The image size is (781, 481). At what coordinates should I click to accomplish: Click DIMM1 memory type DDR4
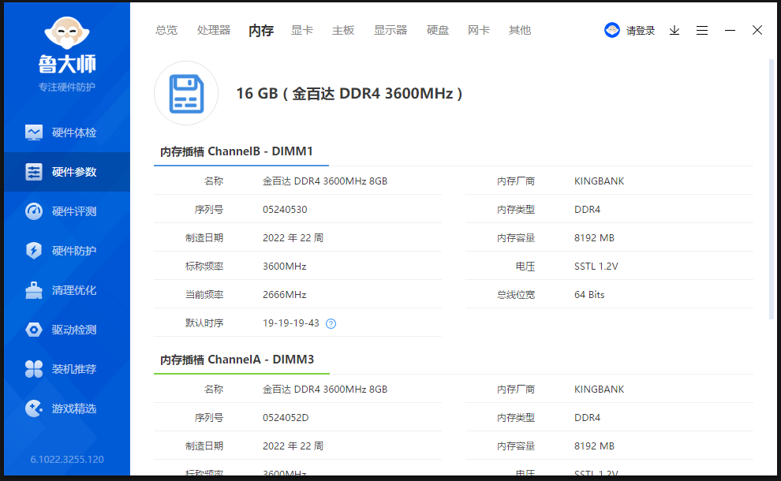587,210
